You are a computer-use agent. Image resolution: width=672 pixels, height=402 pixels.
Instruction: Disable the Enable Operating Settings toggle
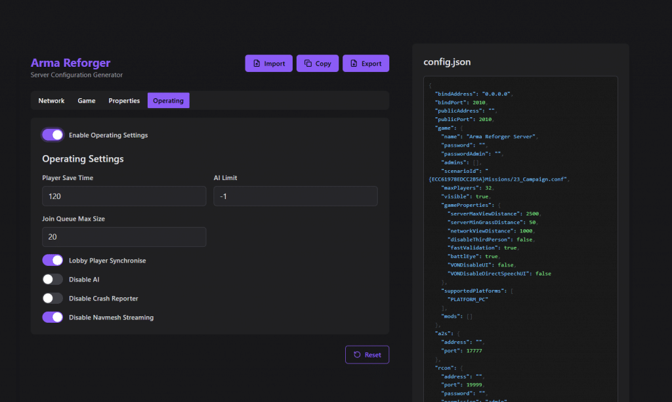point(52,134)
